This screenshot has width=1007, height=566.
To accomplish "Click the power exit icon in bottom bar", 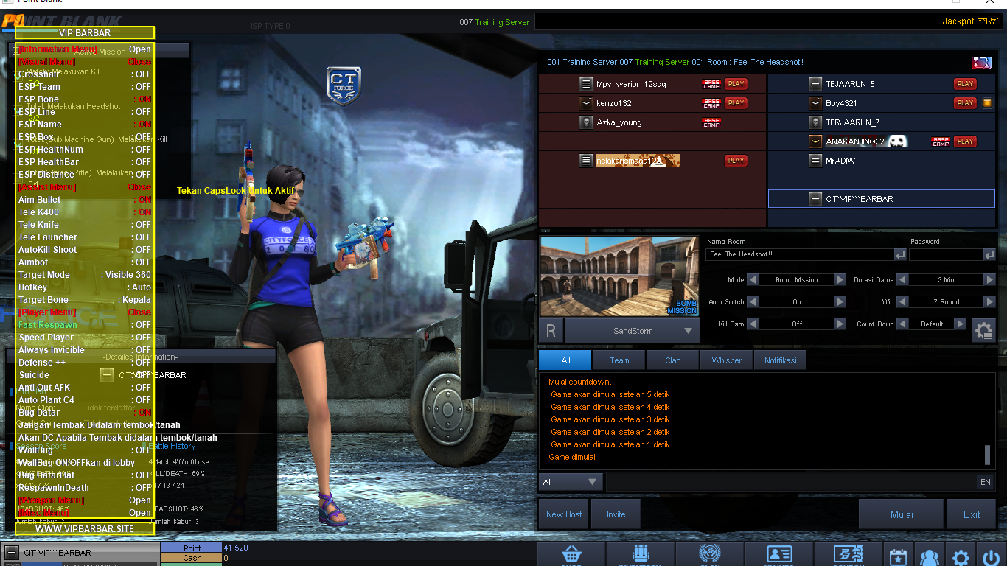I will 989,556.
